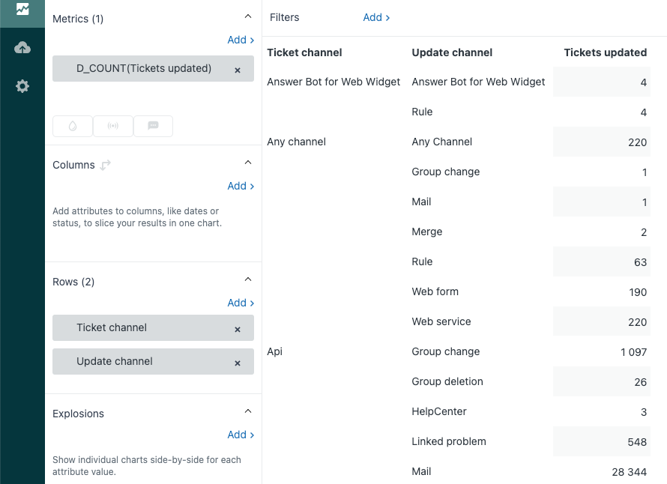Click the speech bubble icon button

(x=153, y=126)
